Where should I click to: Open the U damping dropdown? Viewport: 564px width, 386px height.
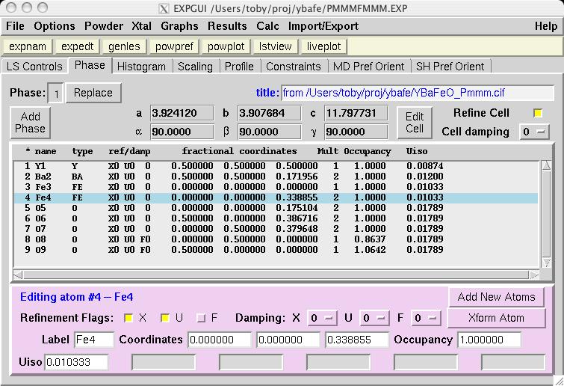click(x=374, y=318)
